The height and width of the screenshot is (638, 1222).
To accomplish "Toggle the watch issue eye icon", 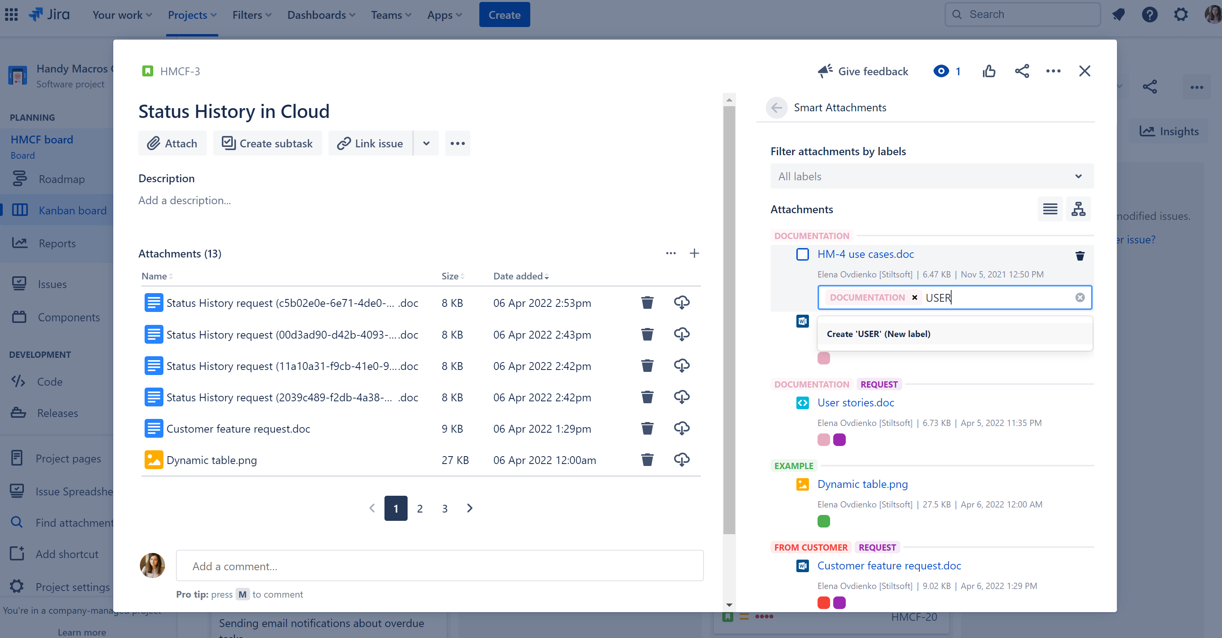I will pyautogui.click(x=941, y=71).
